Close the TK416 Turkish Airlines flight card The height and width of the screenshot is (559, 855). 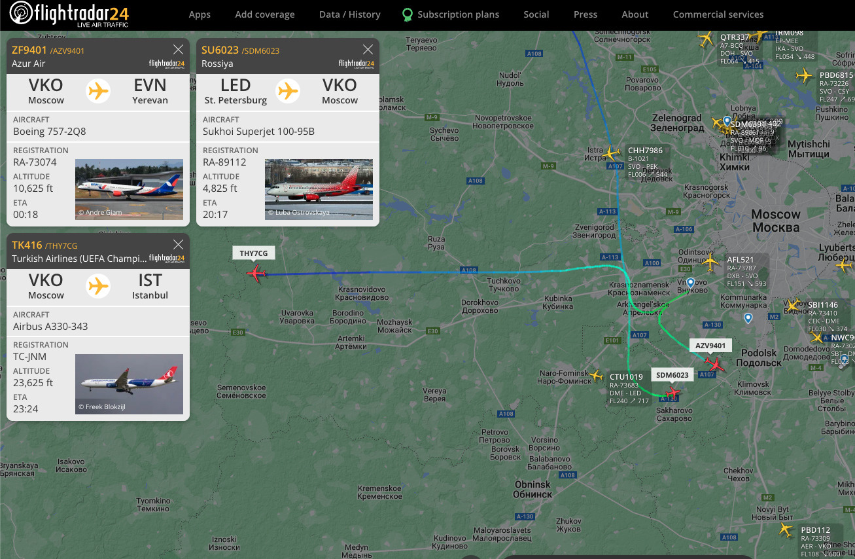pyautogui.click(x=178, y=244)
